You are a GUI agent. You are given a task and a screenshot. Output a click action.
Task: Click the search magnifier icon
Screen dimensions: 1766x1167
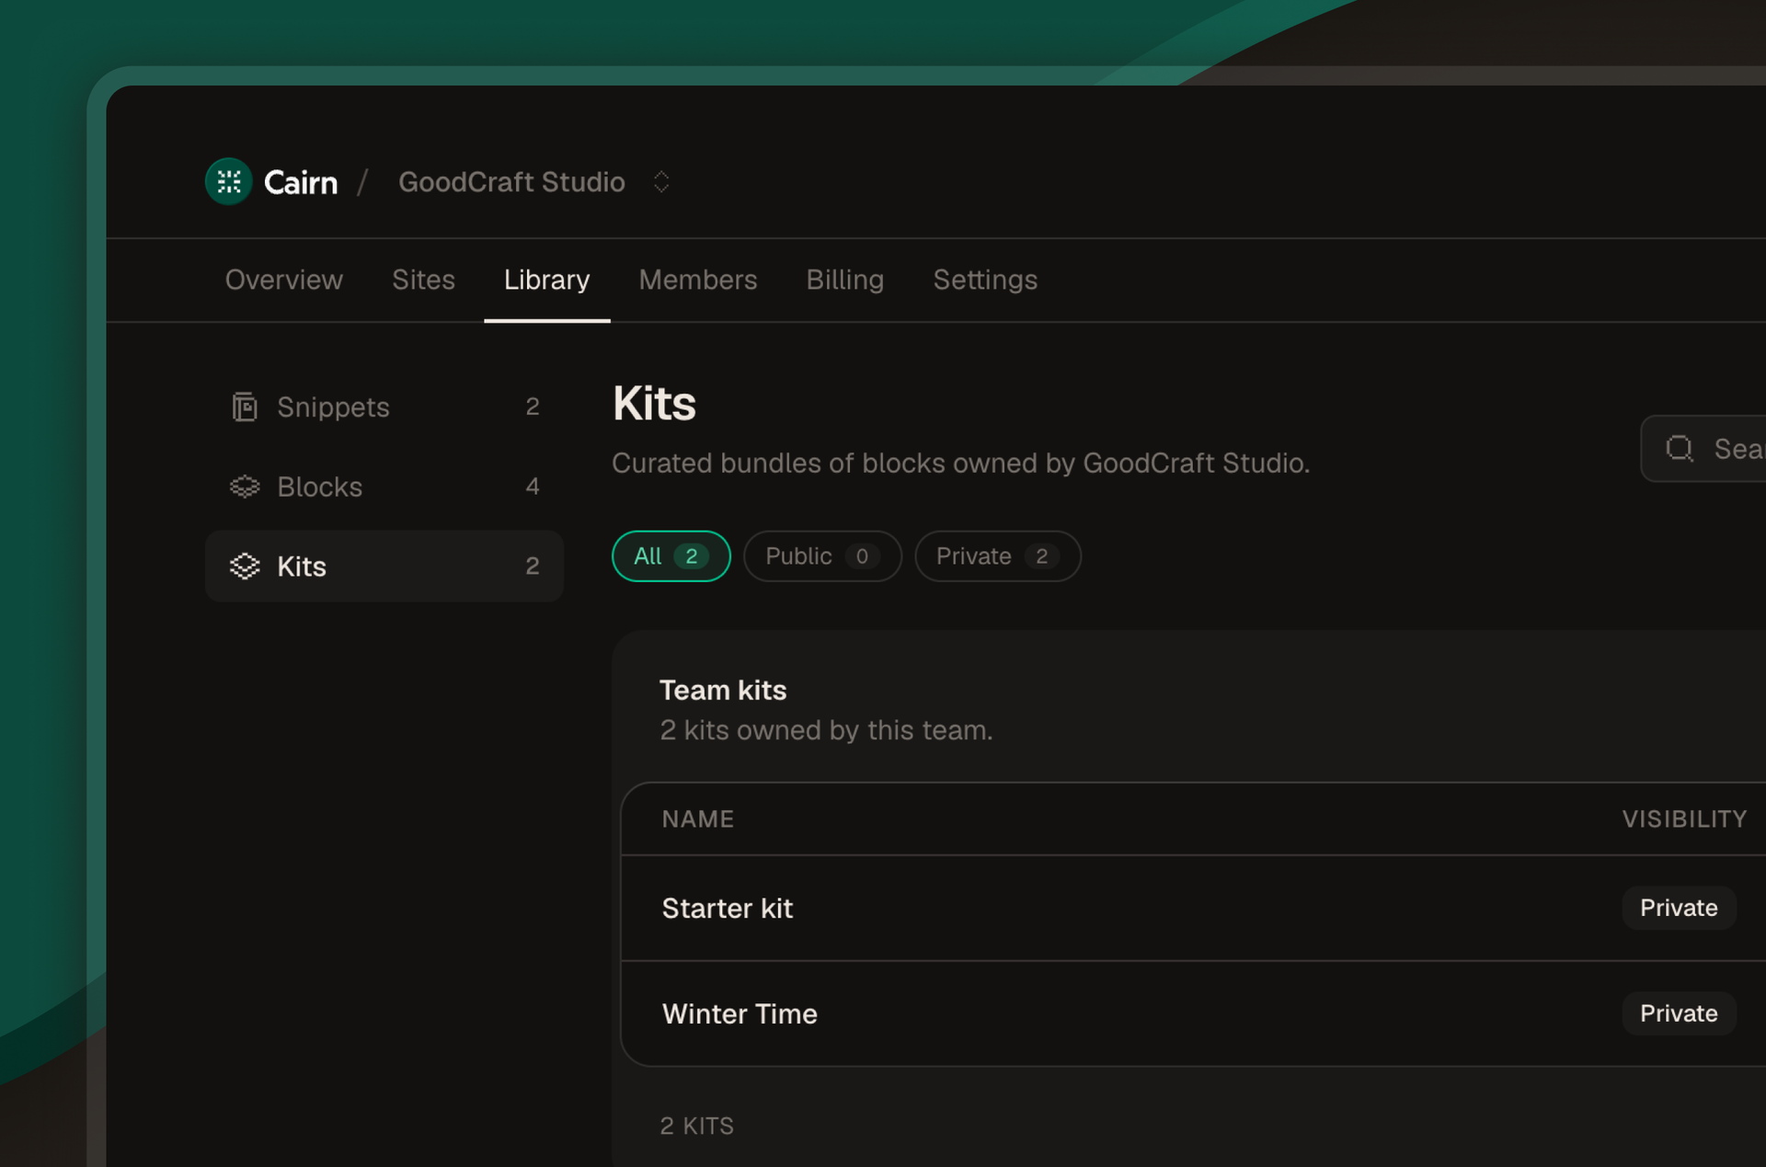pyautogui.click(x=1680, y=449)
